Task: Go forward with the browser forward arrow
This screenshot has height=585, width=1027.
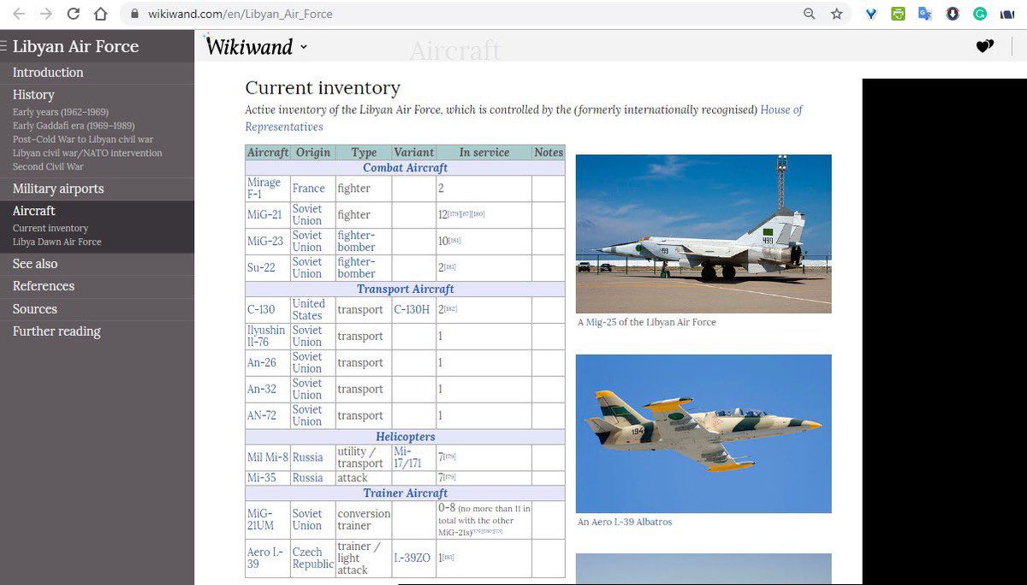Action: pos(46,14)
